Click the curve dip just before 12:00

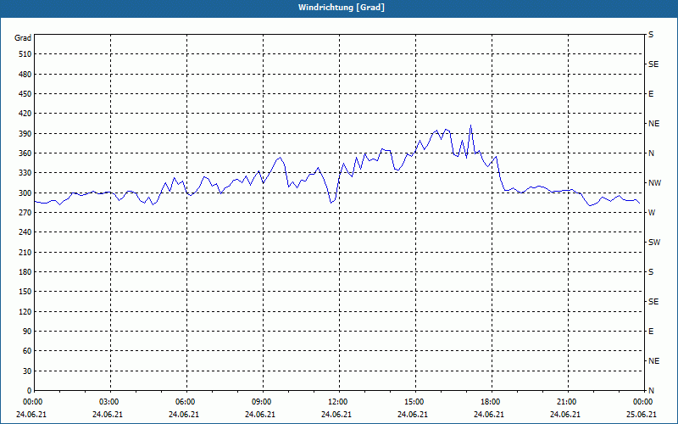(331, 203)
